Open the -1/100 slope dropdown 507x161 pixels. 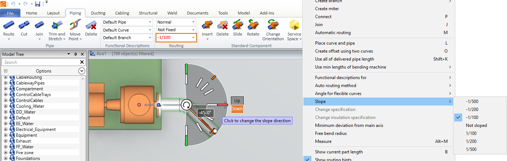point(193,38)
